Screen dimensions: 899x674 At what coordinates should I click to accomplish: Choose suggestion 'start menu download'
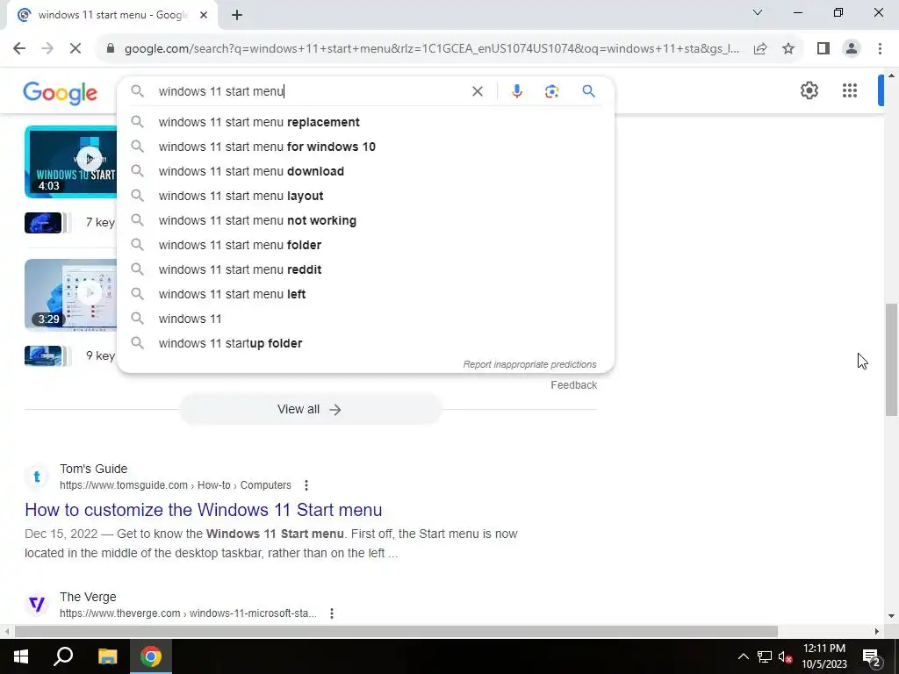366,171
